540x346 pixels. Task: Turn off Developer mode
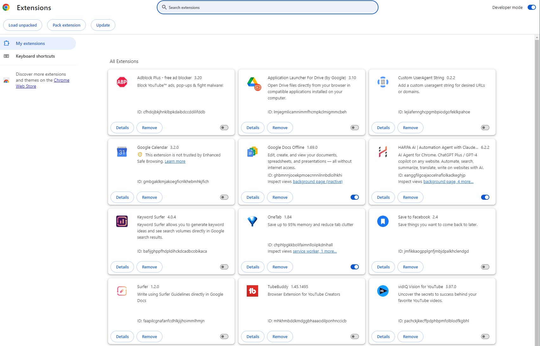click(531, 7)
